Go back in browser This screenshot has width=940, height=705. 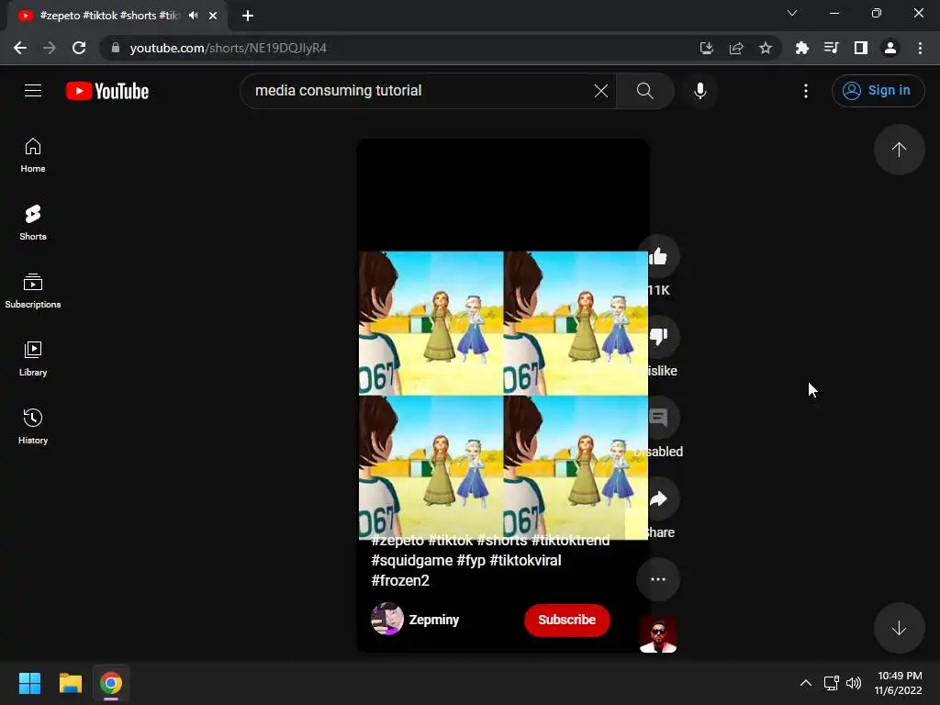coord(20,48)
